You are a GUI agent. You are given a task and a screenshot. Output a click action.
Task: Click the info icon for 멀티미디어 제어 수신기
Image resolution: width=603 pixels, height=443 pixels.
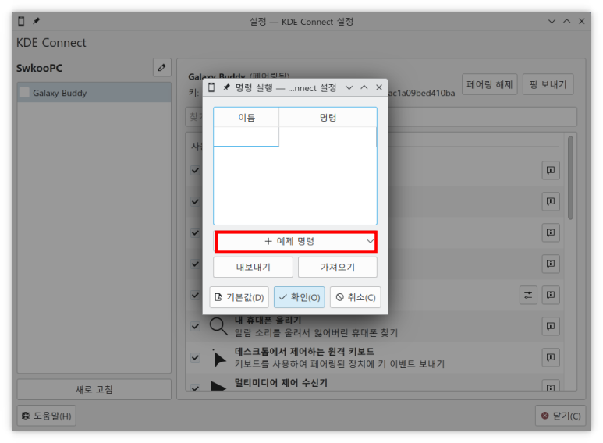click(551, 386)
